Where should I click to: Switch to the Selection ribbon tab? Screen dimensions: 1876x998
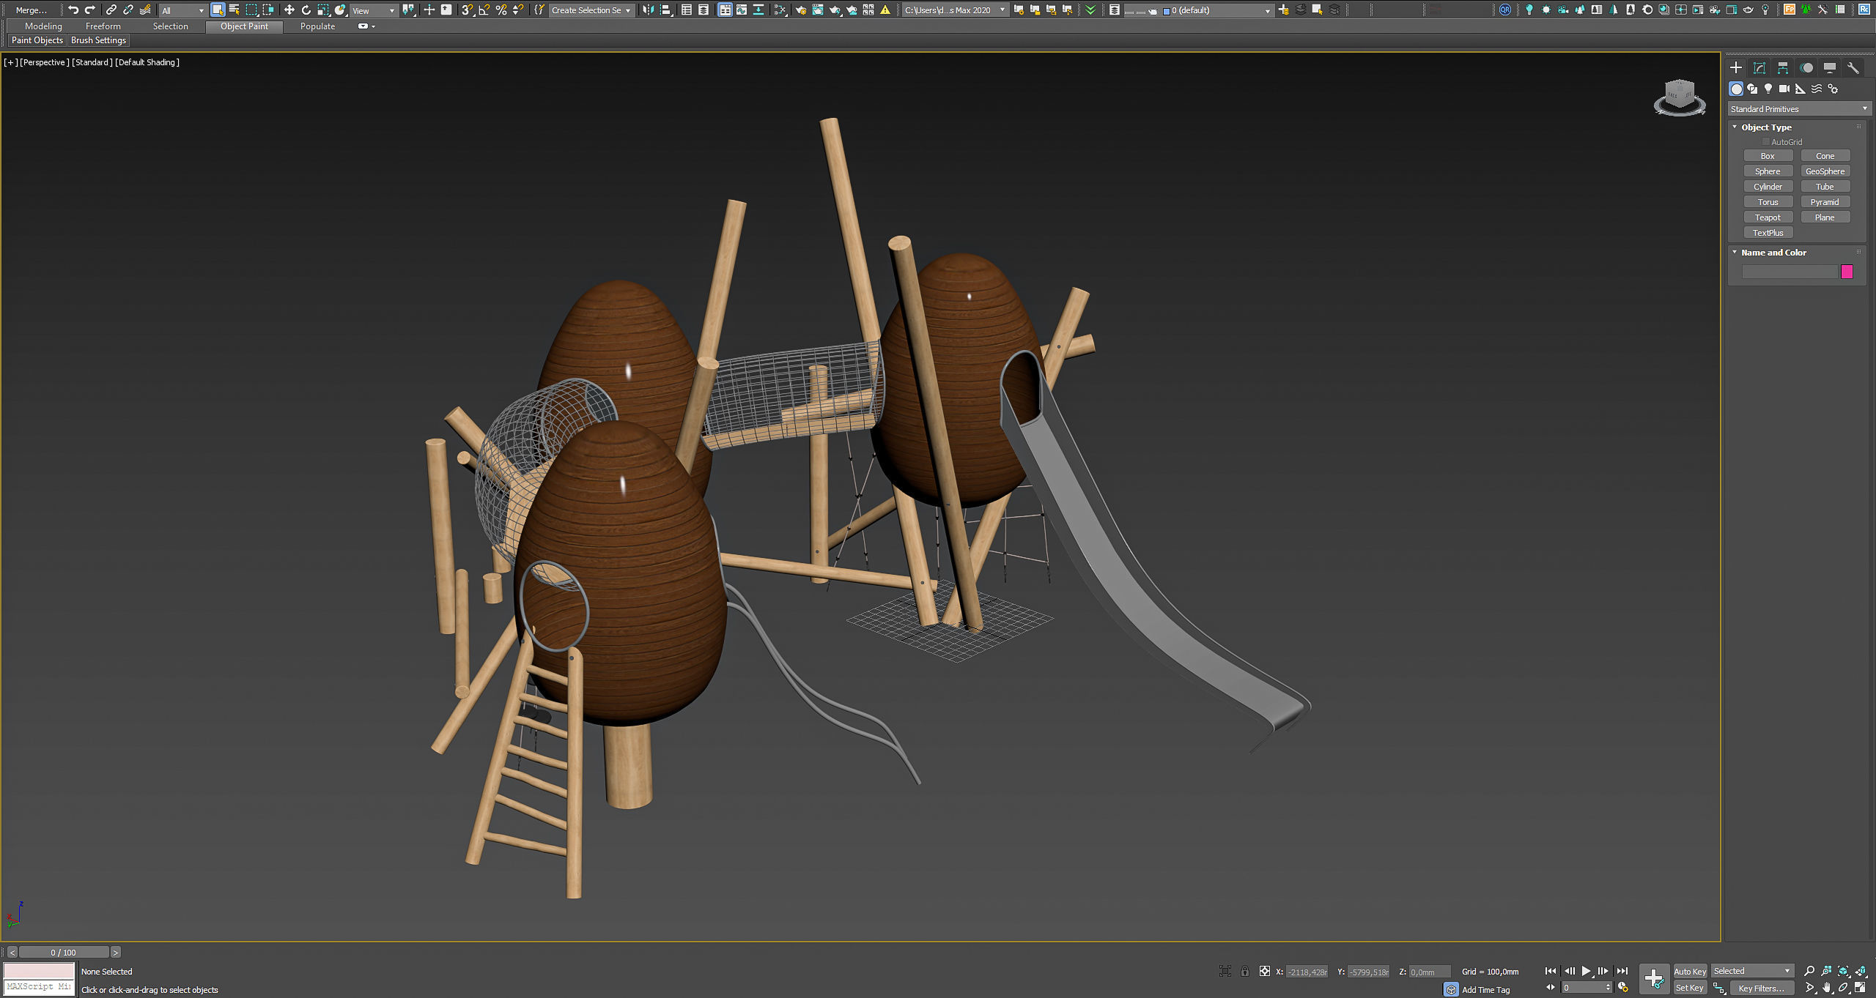(171, 26)
